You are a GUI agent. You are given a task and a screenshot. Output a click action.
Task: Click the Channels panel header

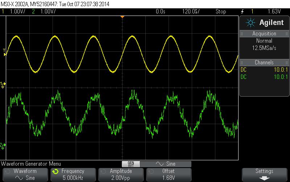(x=265, y=62)
